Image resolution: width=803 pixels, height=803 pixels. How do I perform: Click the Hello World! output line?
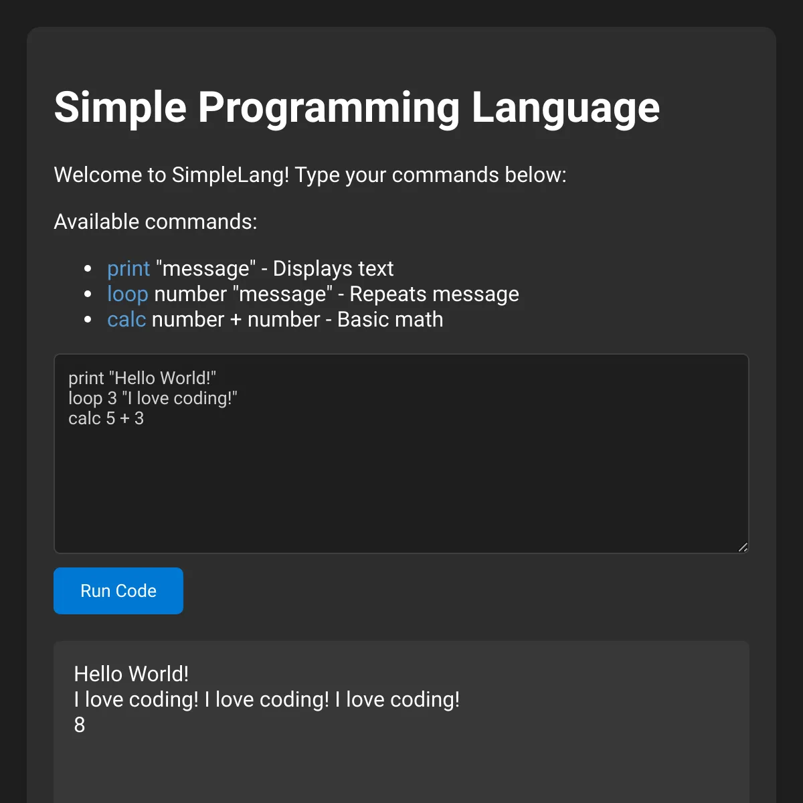click(131, 674)
